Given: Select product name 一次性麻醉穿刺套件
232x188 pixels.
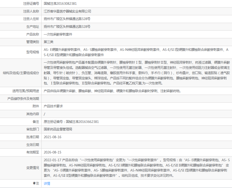Looking at the screenshot, I should 58,34.
